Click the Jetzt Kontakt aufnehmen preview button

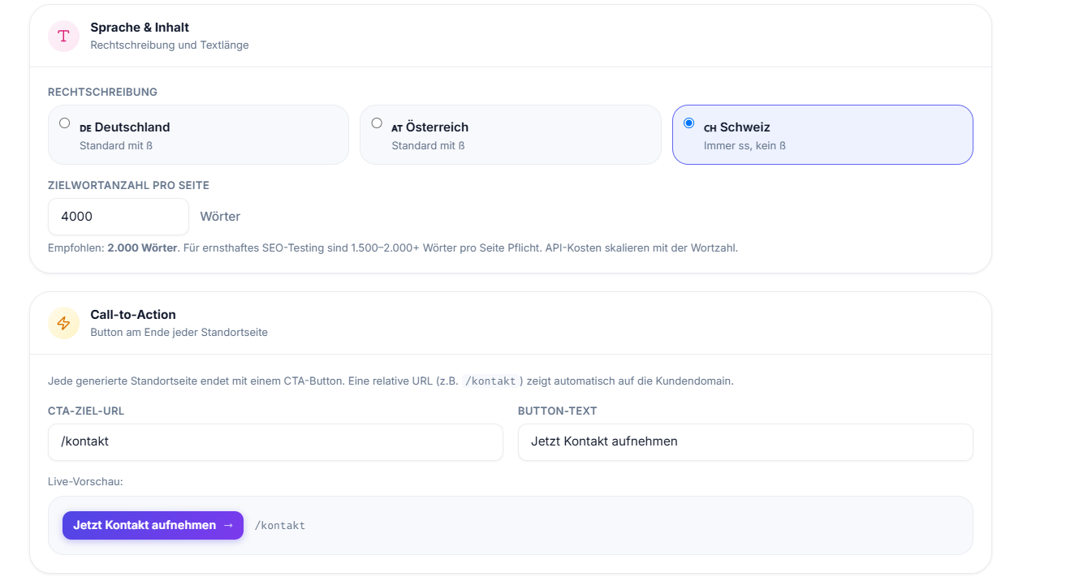point(153,525)
